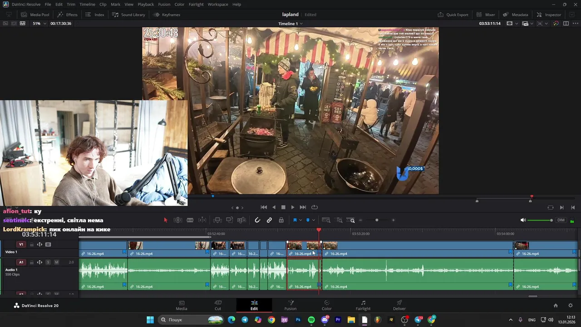Toggle the DIM audio button
Screen dimensions: 581x327
point(561,220)
